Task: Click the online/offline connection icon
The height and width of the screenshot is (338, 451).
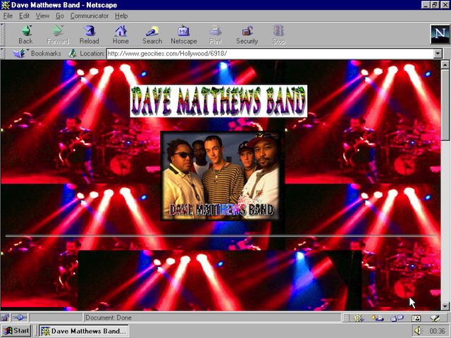Action: (19, 318)
